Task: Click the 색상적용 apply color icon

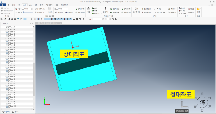Action: click(66, 13)
